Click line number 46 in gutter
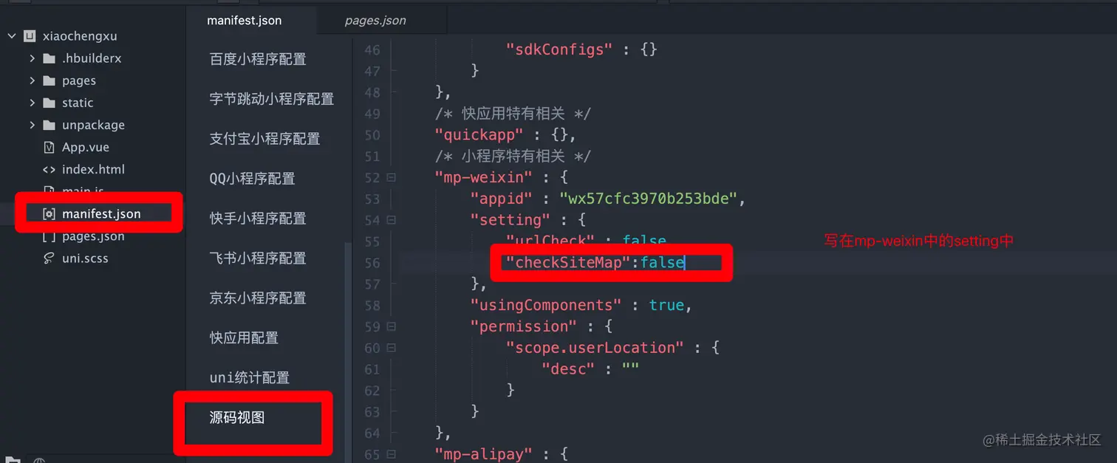The image size is (1117, 463). point(372,50)
